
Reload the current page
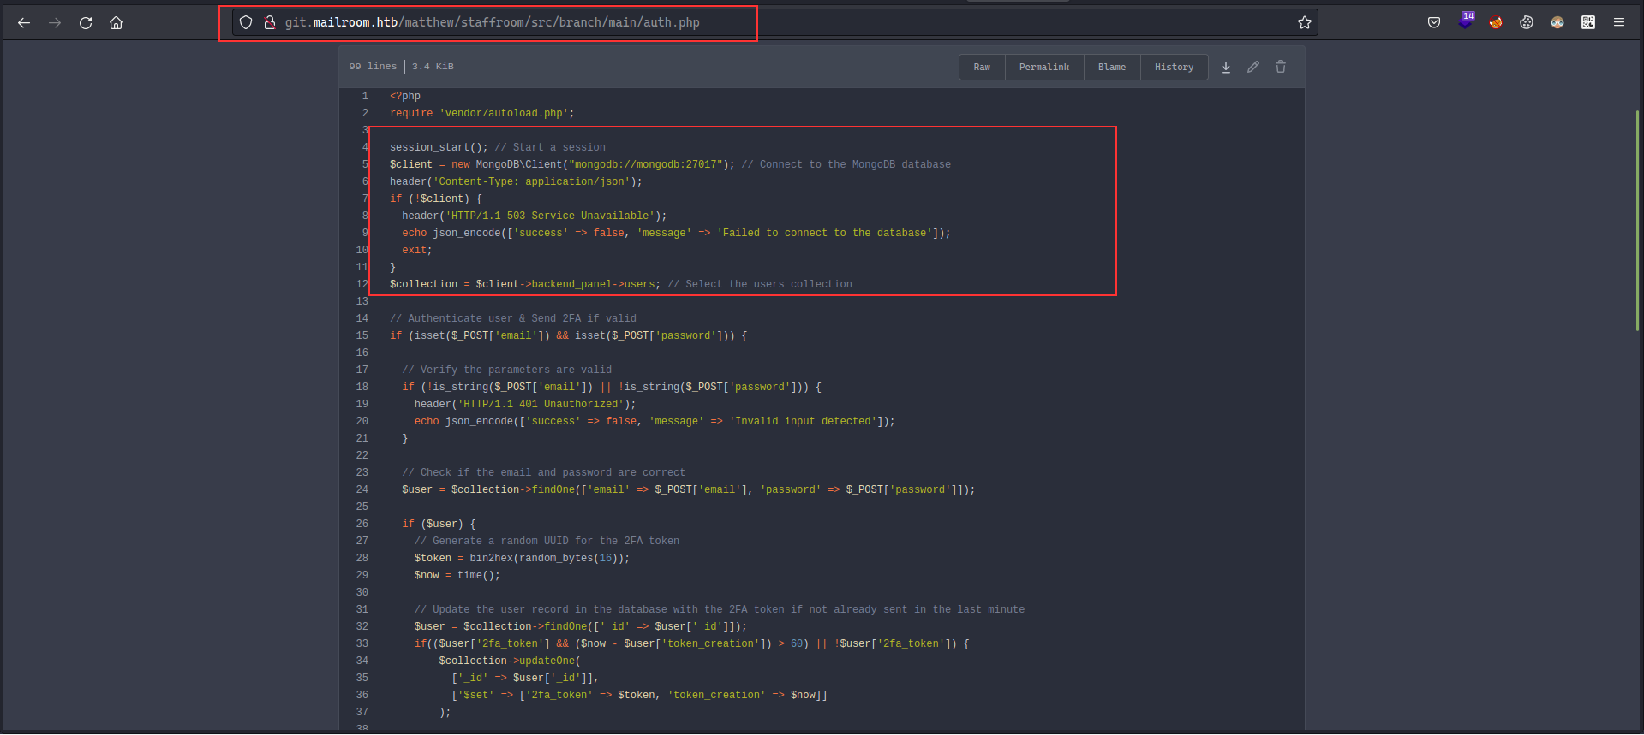[x=86, y=23]
